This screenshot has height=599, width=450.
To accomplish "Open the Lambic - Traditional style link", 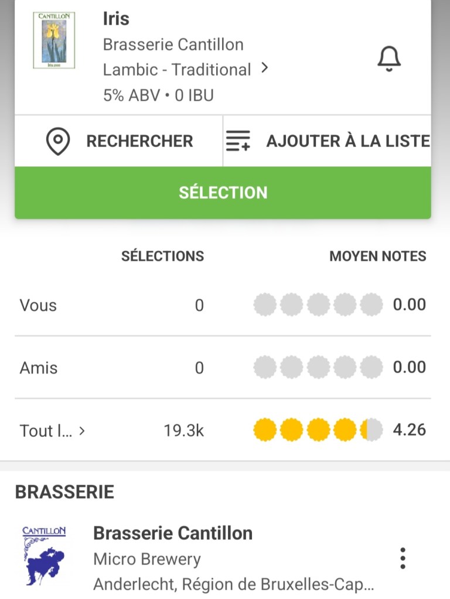I will point(177,70).
